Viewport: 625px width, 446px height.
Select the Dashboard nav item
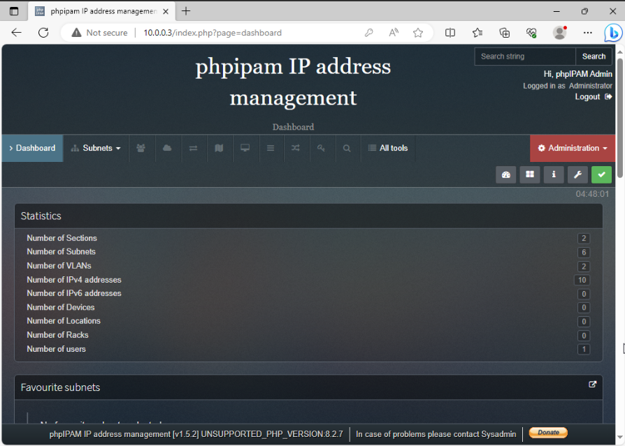(32, 148)
